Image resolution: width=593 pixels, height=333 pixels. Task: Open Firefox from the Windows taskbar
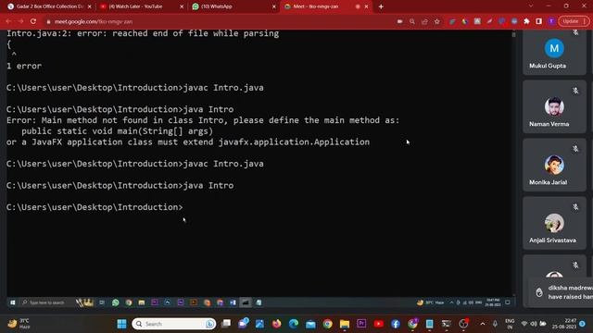(x=276, y=324)
